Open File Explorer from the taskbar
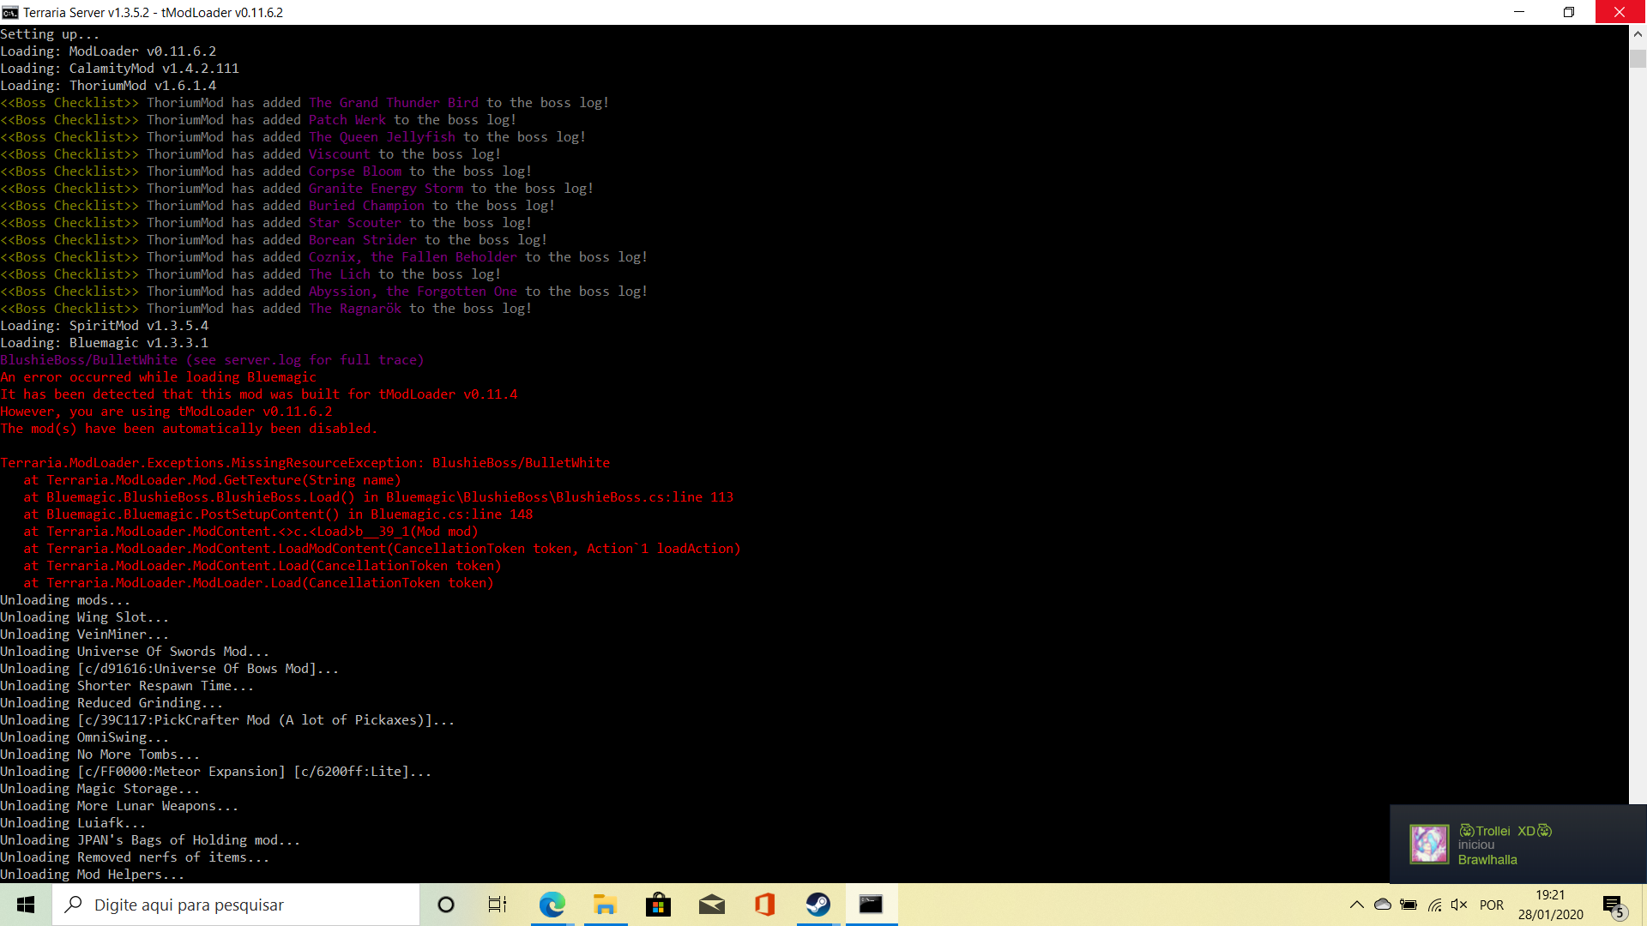 point(605,905)
